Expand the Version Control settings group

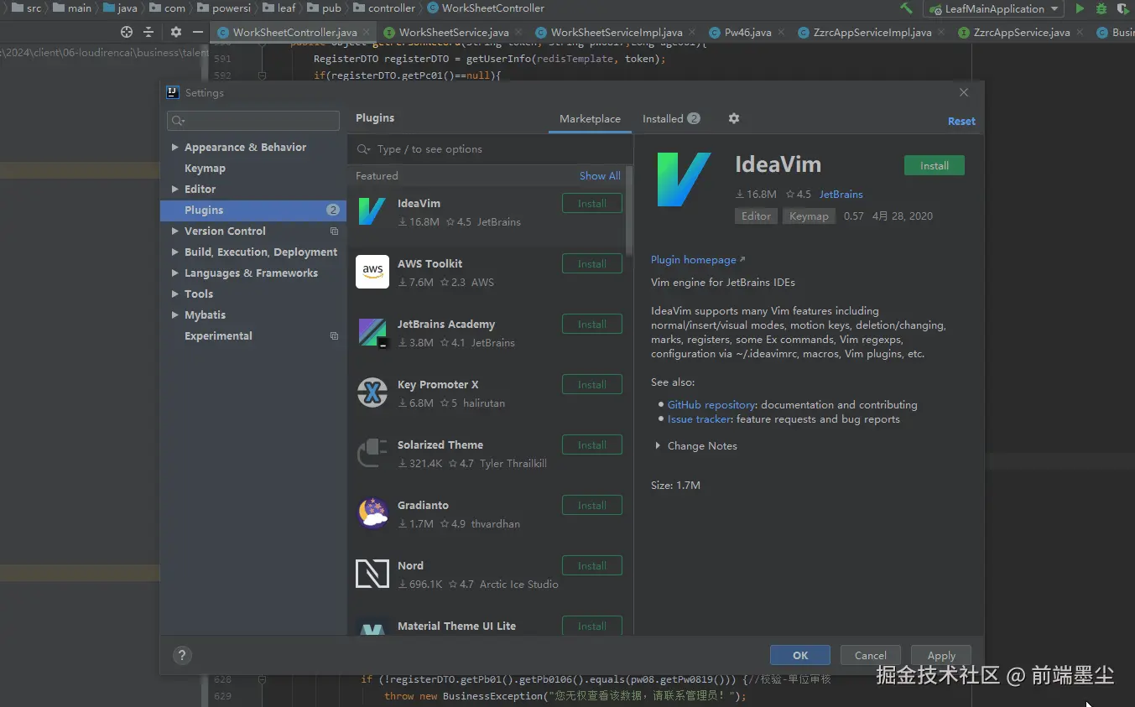[174, 231]
